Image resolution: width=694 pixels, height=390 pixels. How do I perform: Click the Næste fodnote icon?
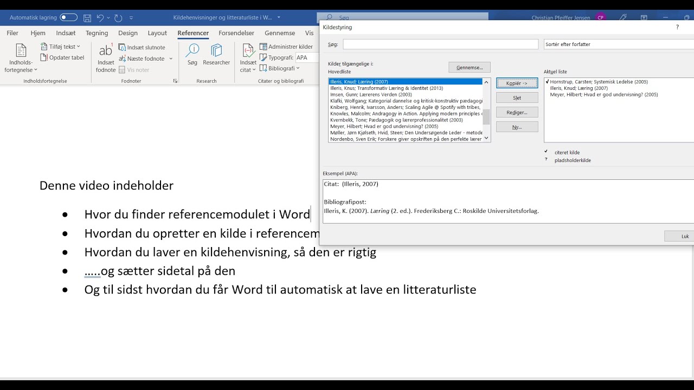pyautogui.click(x=122, y=58)
